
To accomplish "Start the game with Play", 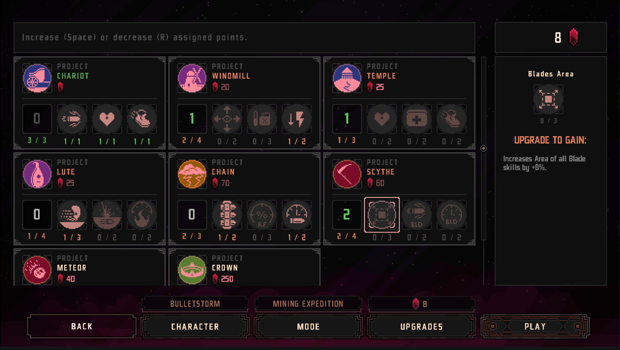I will pyautogui.click(x=535, y=327).
